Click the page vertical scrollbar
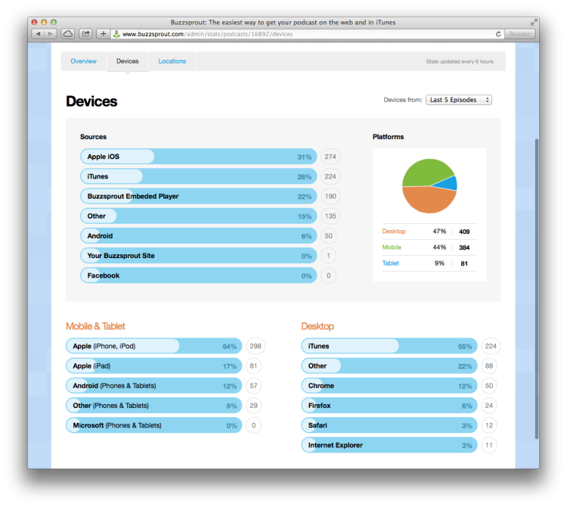The width and height of the screenshot is (567, 507). point(537,289)
